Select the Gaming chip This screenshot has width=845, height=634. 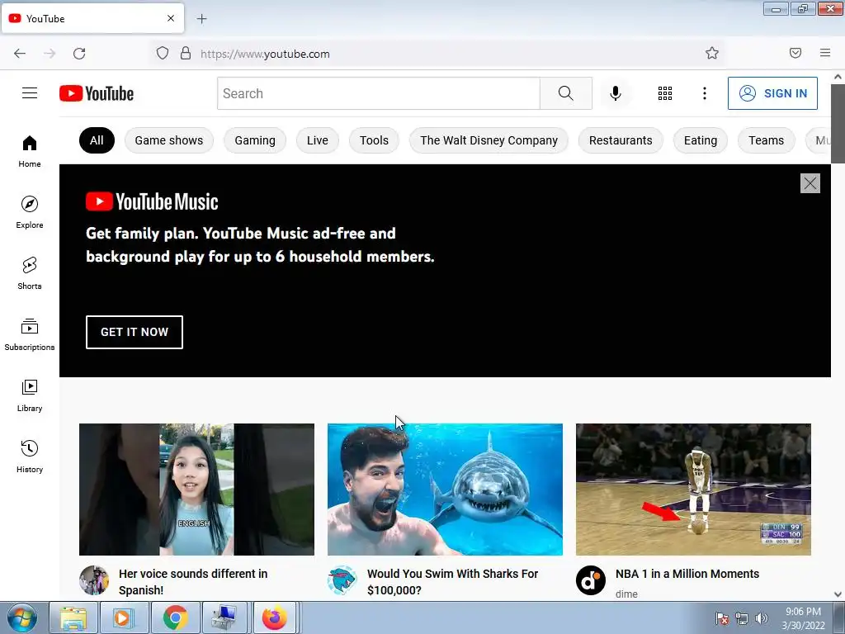click(x=255, y=140)
